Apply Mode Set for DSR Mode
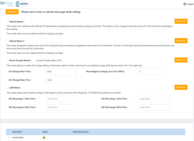The height and width of the screenshot is (141, 194). tap(181, 87)
